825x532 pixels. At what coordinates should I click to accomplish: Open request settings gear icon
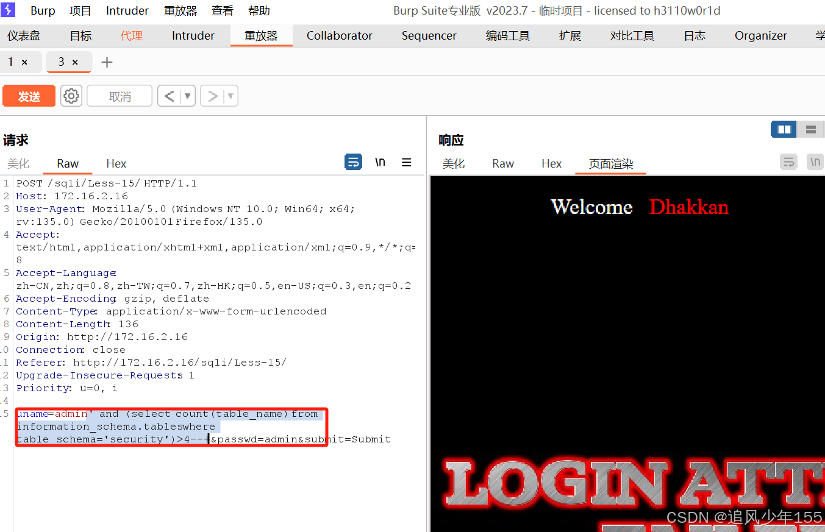71,96
